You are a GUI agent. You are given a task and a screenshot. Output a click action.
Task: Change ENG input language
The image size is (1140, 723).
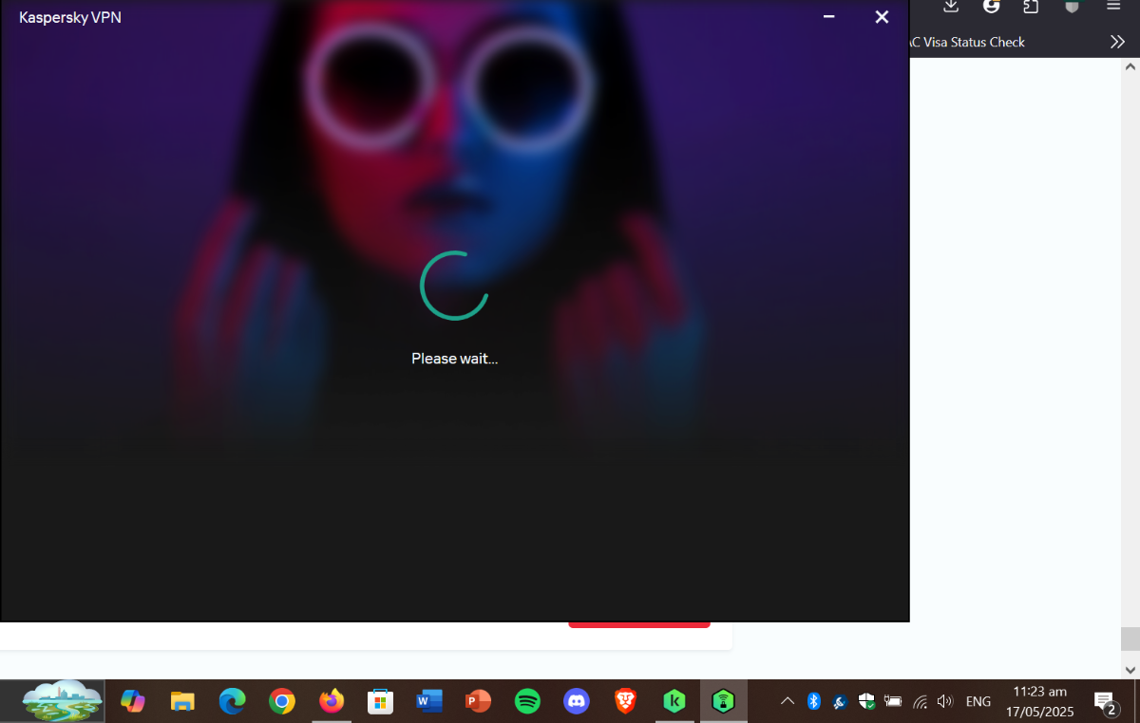[978, 702]
